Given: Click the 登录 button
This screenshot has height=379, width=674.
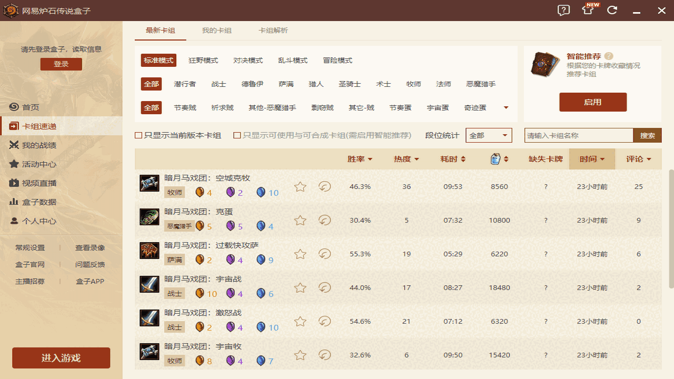Looking at the screenshot, I should 61,64.
